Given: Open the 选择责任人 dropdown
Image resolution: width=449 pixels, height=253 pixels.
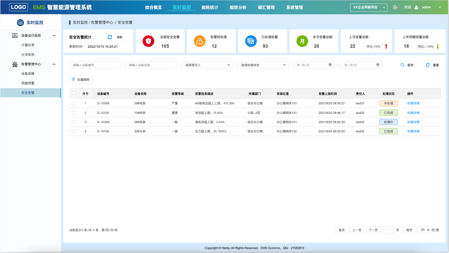Looking at the screenshot, I should [206, 65].
